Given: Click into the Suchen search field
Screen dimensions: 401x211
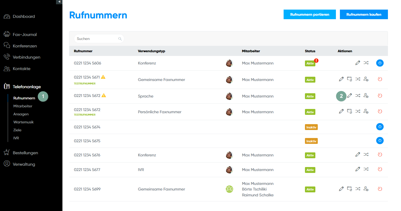Looking at the screenshot, I should 96,39.
